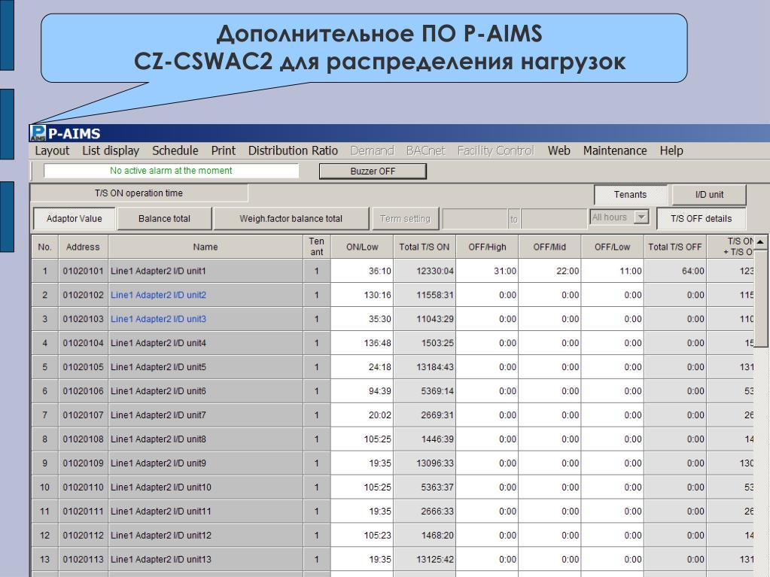770x577 pixels.
Task: Click the No. column header
Action: point(44,247)
